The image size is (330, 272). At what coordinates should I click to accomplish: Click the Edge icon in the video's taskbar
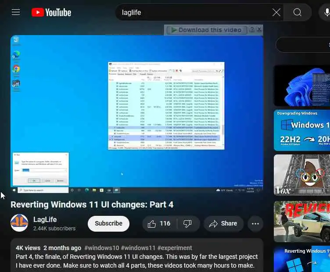pyautogui.click(x=87, y=190)
